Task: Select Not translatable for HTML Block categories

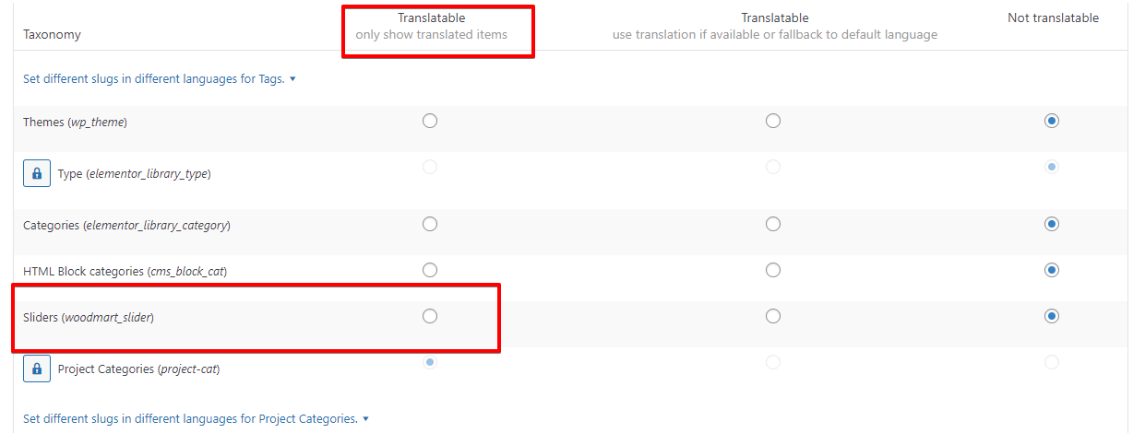Action: (1051, 270)
